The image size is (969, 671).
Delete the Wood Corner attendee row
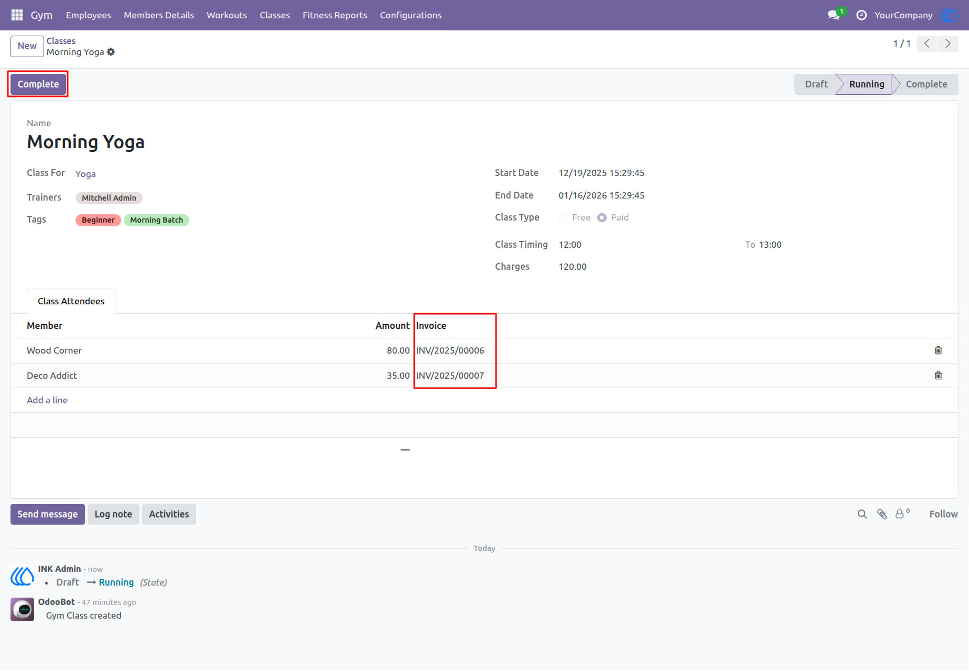coord(939,350)
